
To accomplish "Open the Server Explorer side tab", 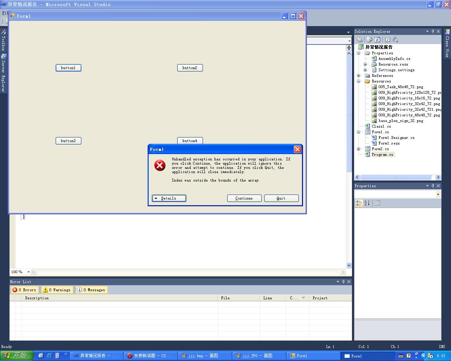I will 4,73.
